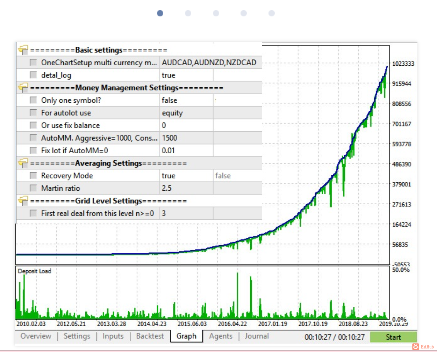Click the Basic settings folder icon

point(23,50)
